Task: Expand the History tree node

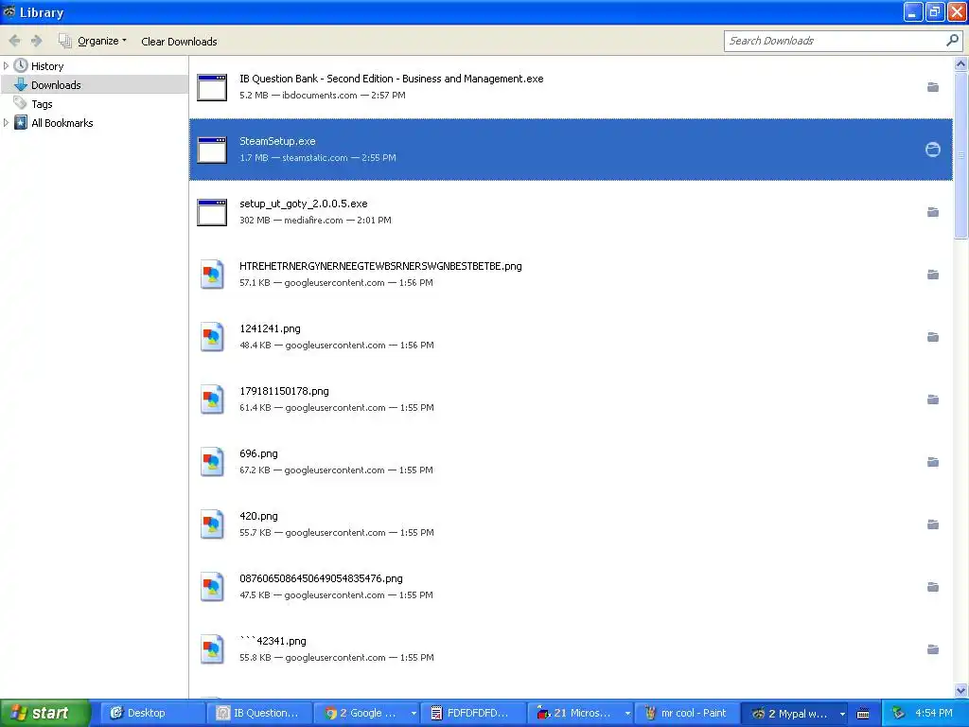Action: [x=7, y=65]
